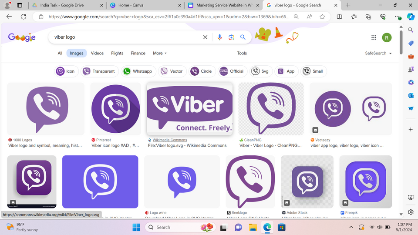Open the sidebar Shopping tag icon

pos(411,43)
